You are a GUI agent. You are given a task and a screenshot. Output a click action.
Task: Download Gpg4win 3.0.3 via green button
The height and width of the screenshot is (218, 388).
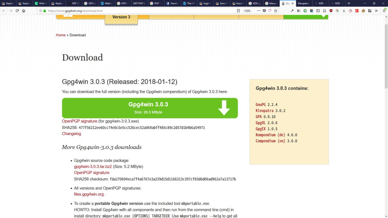150,108
